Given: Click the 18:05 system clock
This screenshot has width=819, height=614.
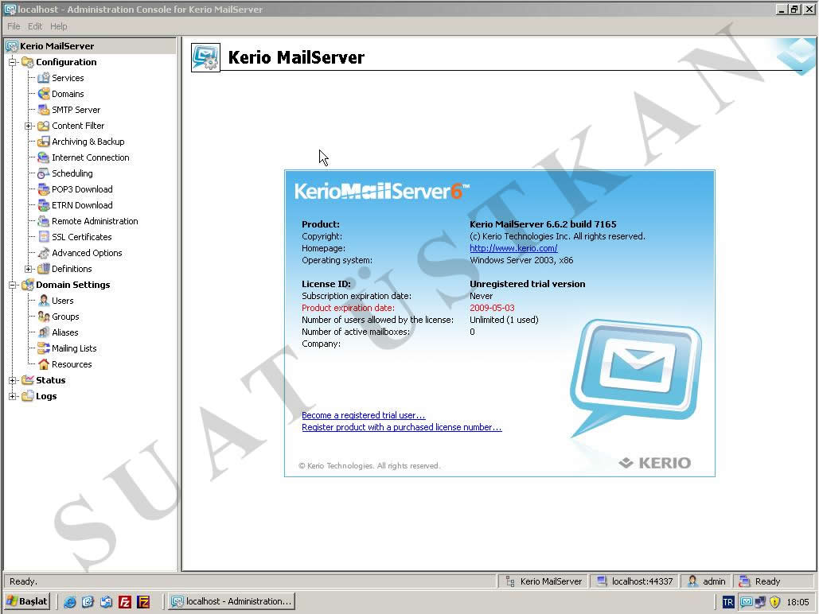Looking at the screenshot, I should [x=798, y=602].
